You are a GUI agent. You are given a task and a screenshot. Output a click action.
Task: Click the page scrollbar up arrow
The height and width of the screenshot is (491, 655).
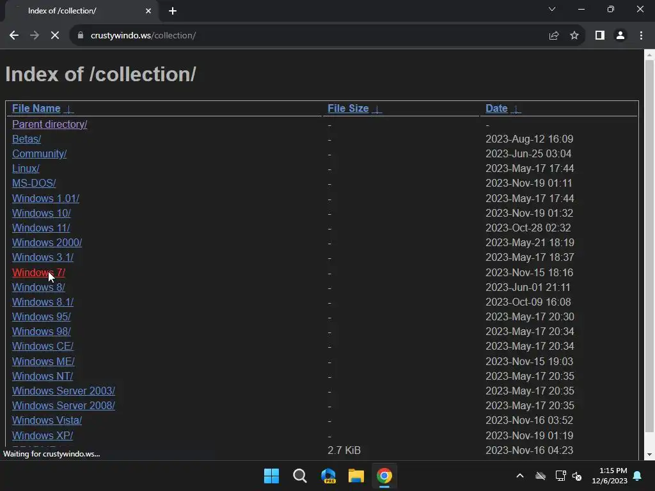click(650, 55)
